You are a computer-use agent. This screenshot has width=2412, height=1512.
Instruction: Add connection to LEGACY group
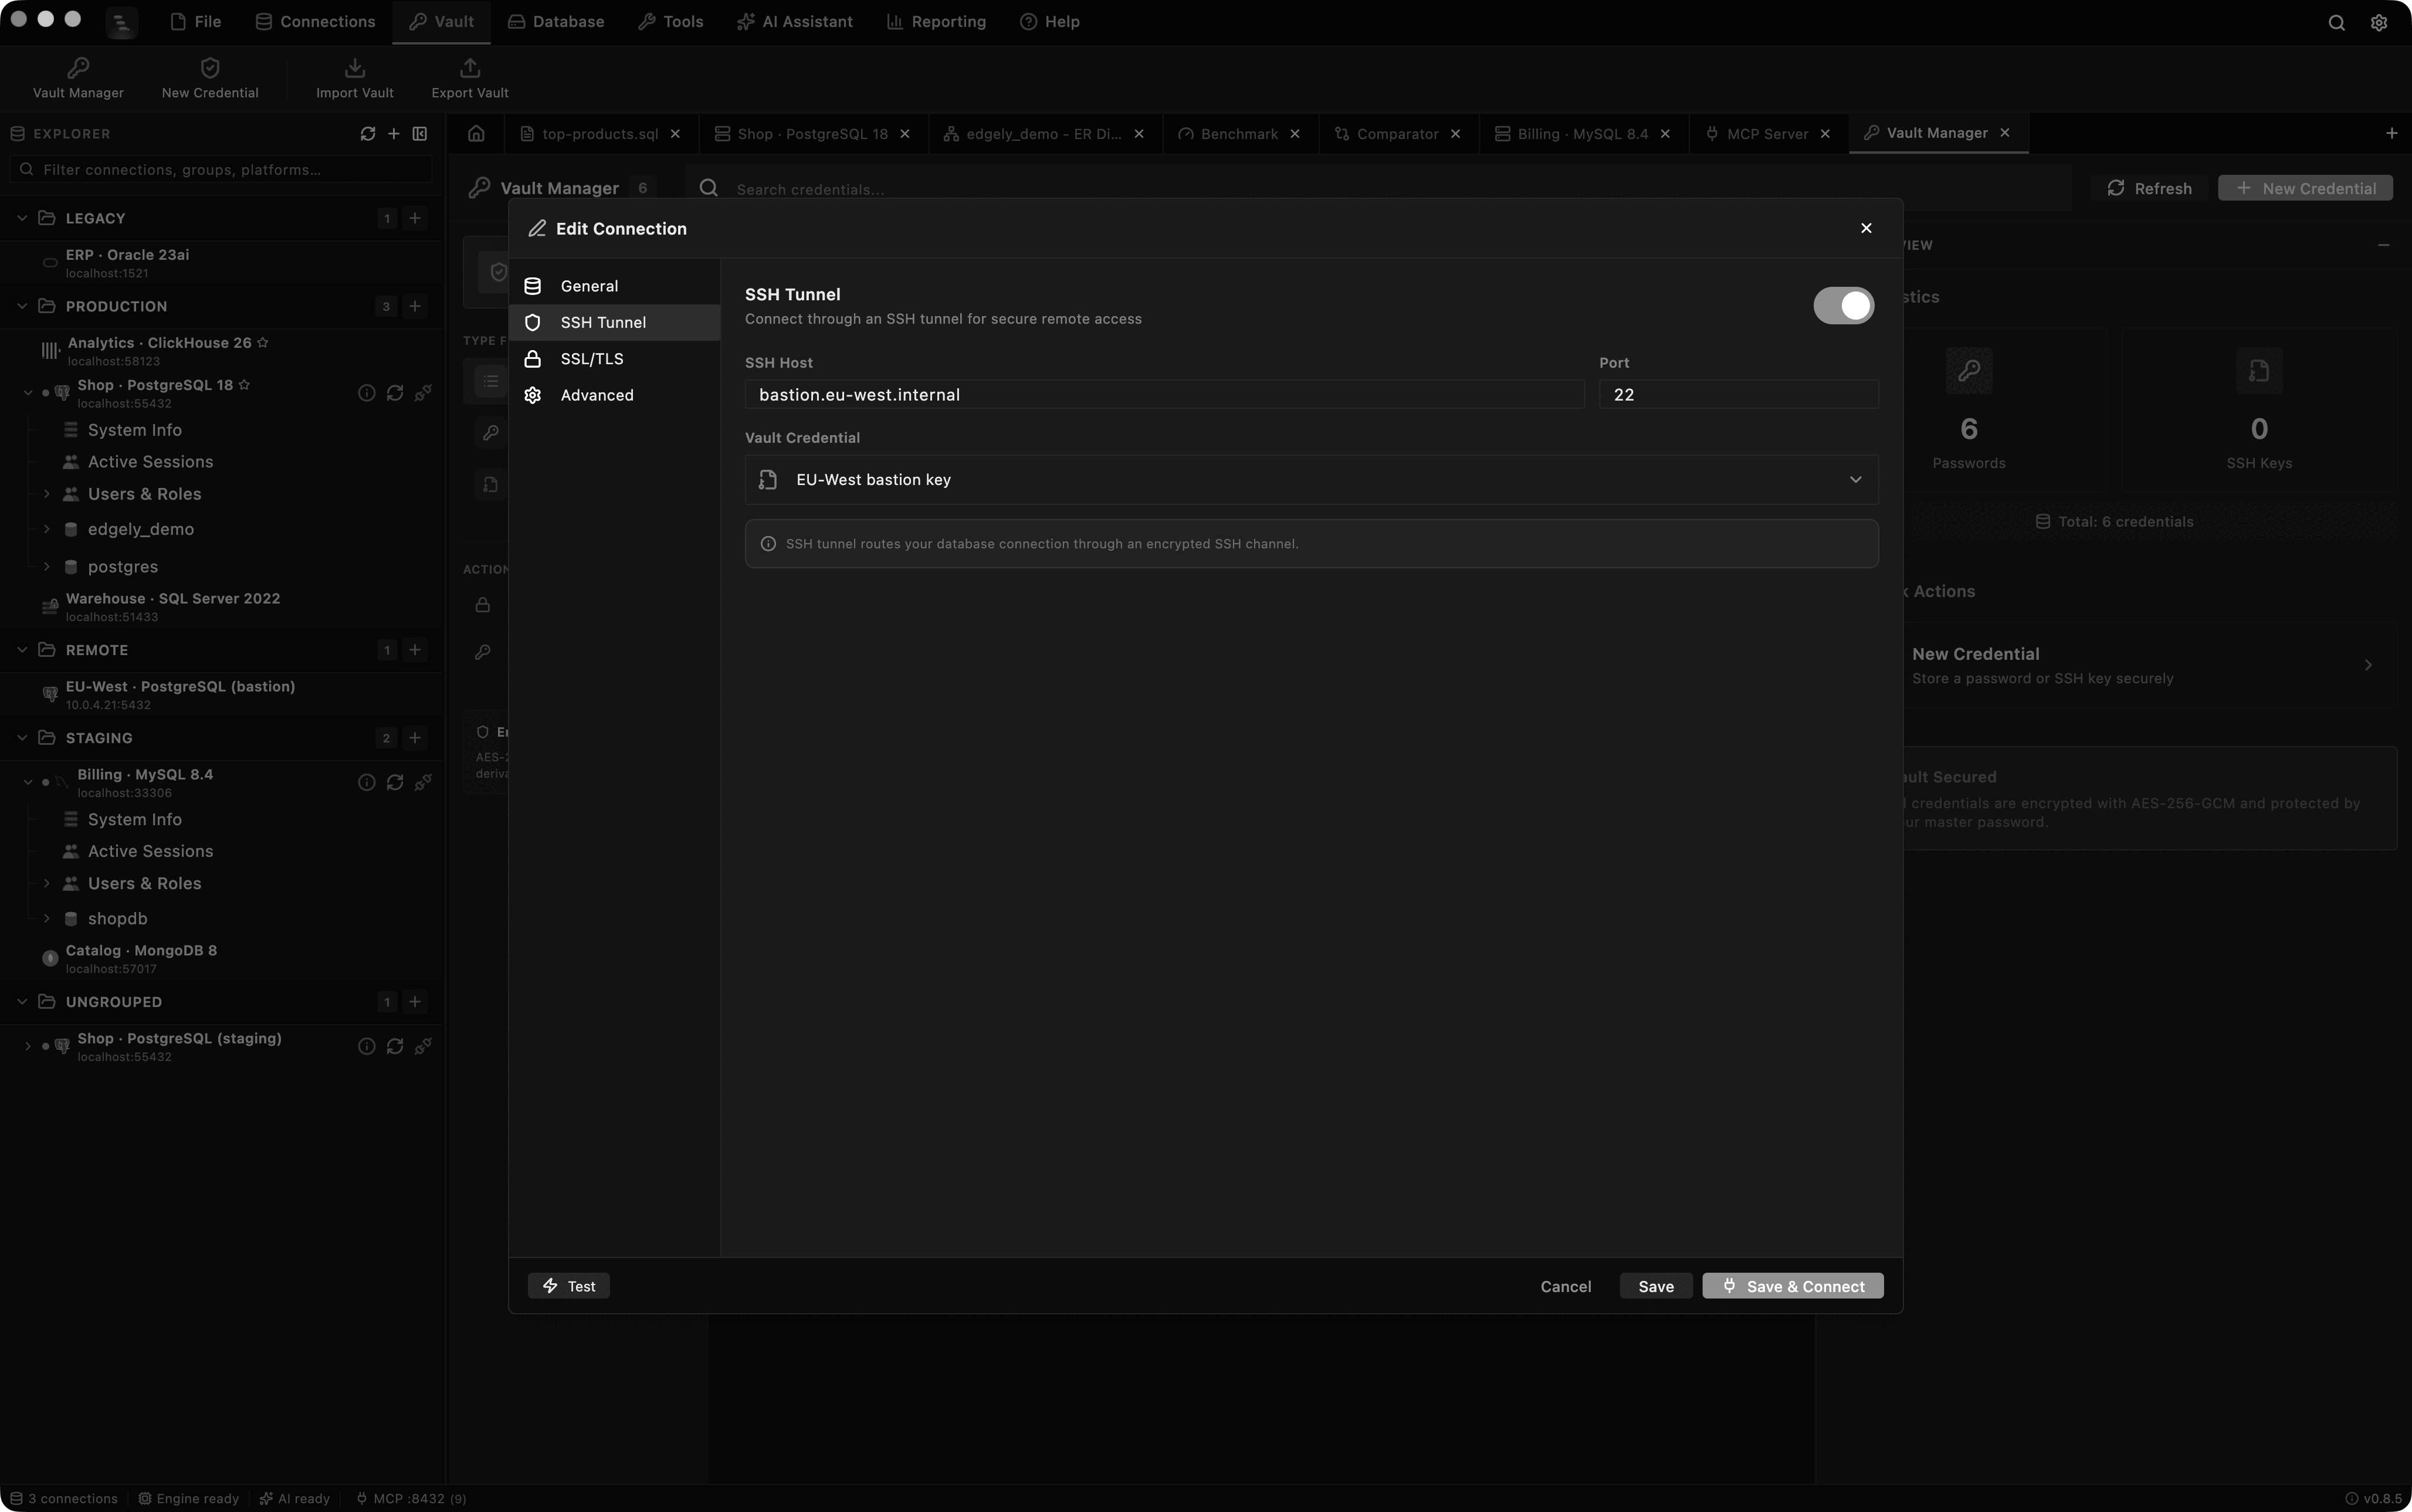[x=415, y=218]
